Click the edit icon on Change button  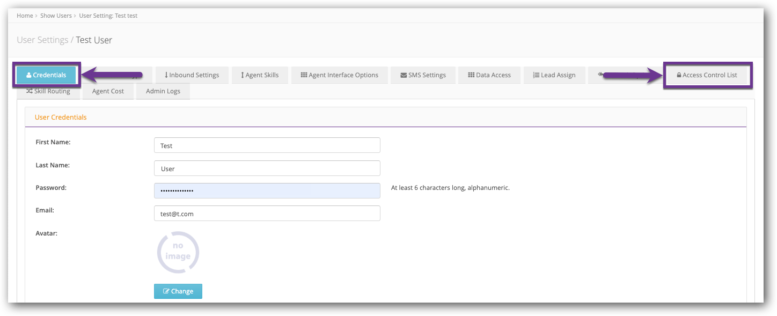[x=166, y=291]
